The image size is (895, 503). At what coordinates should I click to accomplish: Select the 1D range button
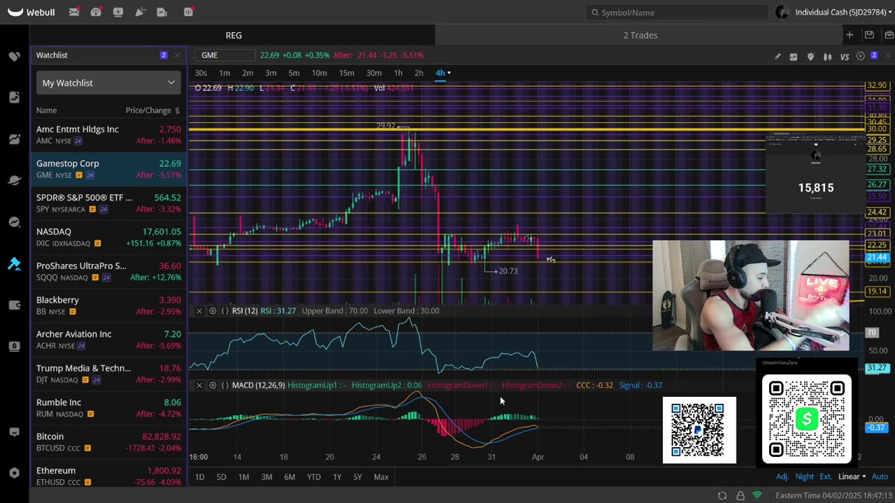pyautogui.click(x=199, y=476)
